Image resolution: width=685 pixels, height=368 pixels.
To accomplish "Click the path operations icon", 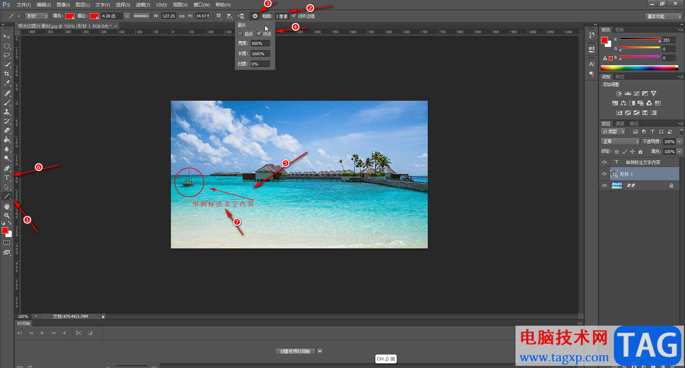I will (219, 16).
